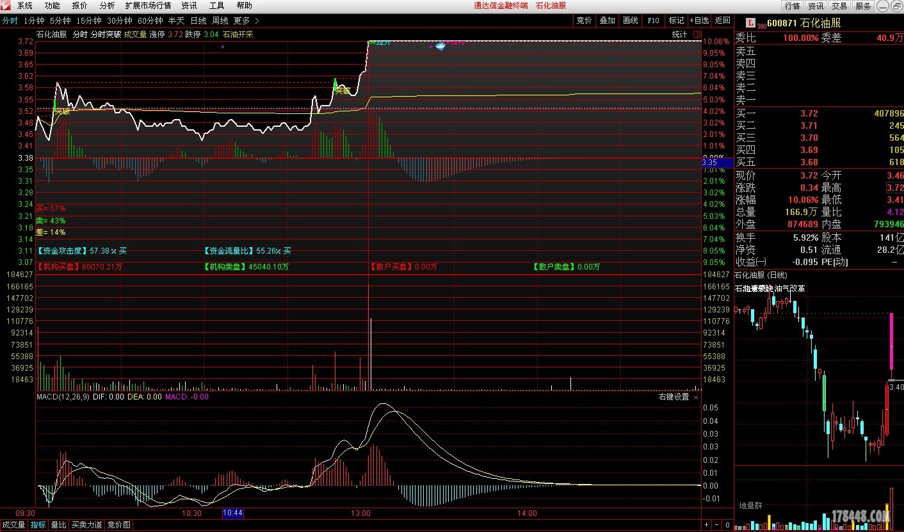Image resolution: width=904 pixels, height=532 pixels.
Task: Switch to 30分钟 period
Action: tap(120, 20)
